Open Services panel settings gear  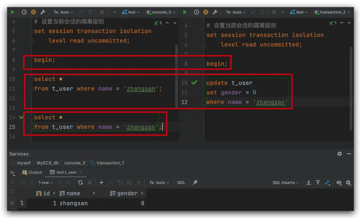point(339,154)
